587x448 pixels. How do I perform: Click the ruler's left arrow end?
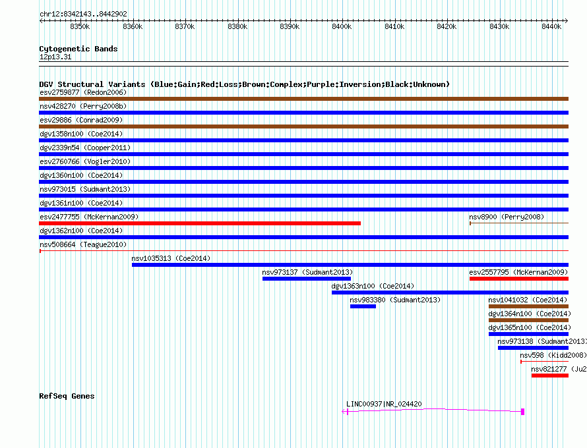point(41,20)
